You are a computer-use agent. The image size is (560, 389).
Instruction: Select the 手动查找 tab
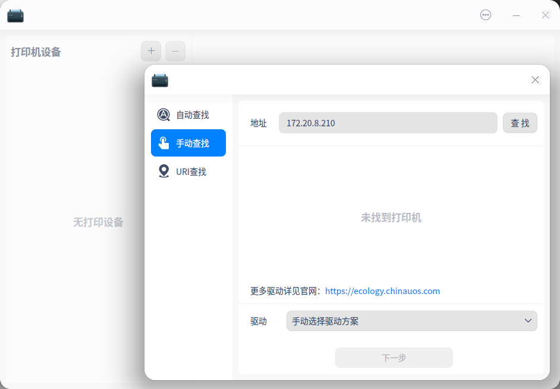pyautogui.click(x=188, y=143)
